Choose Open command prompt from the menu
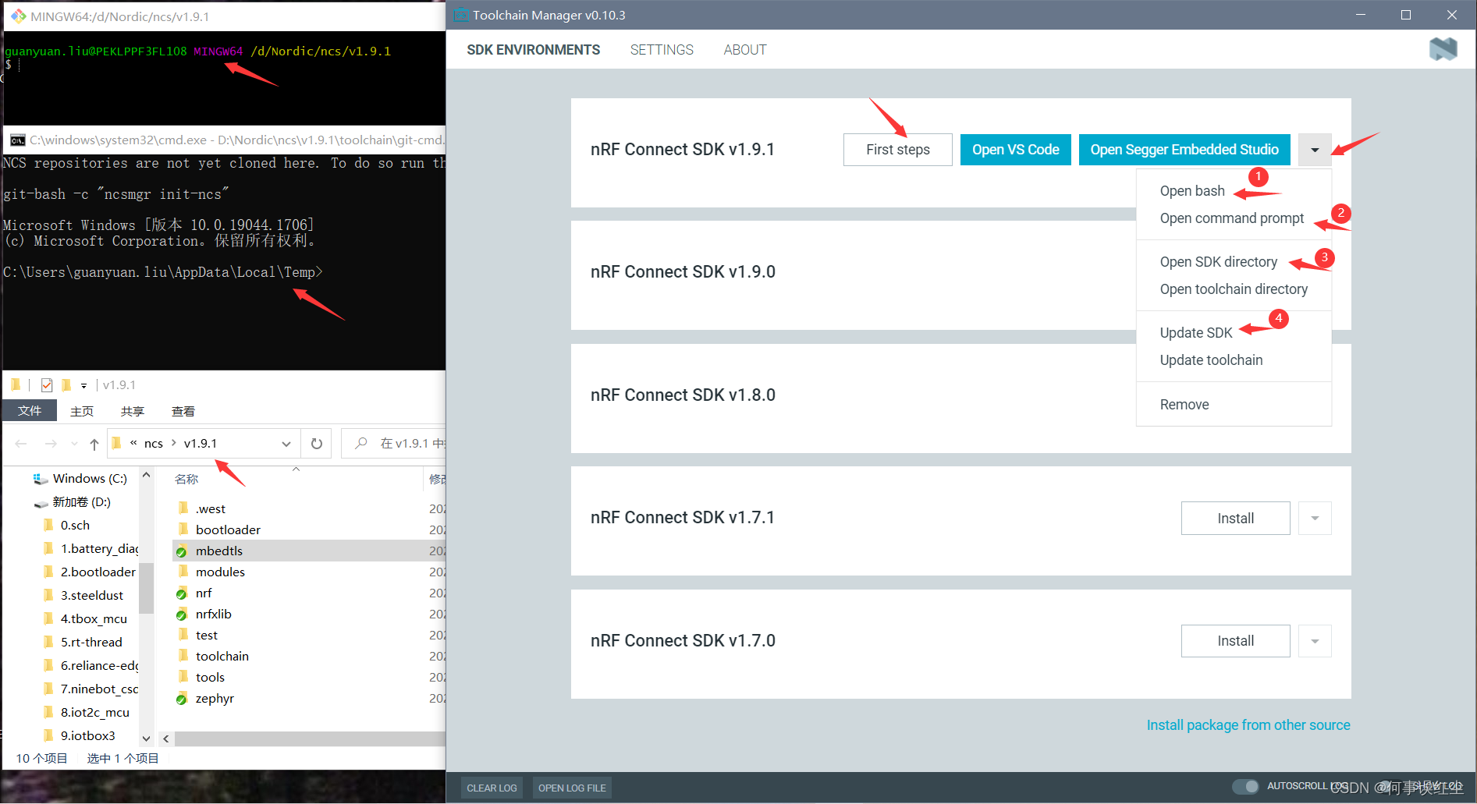The width and height of the screenshot is (1477, 804). tap(1234, 218)
